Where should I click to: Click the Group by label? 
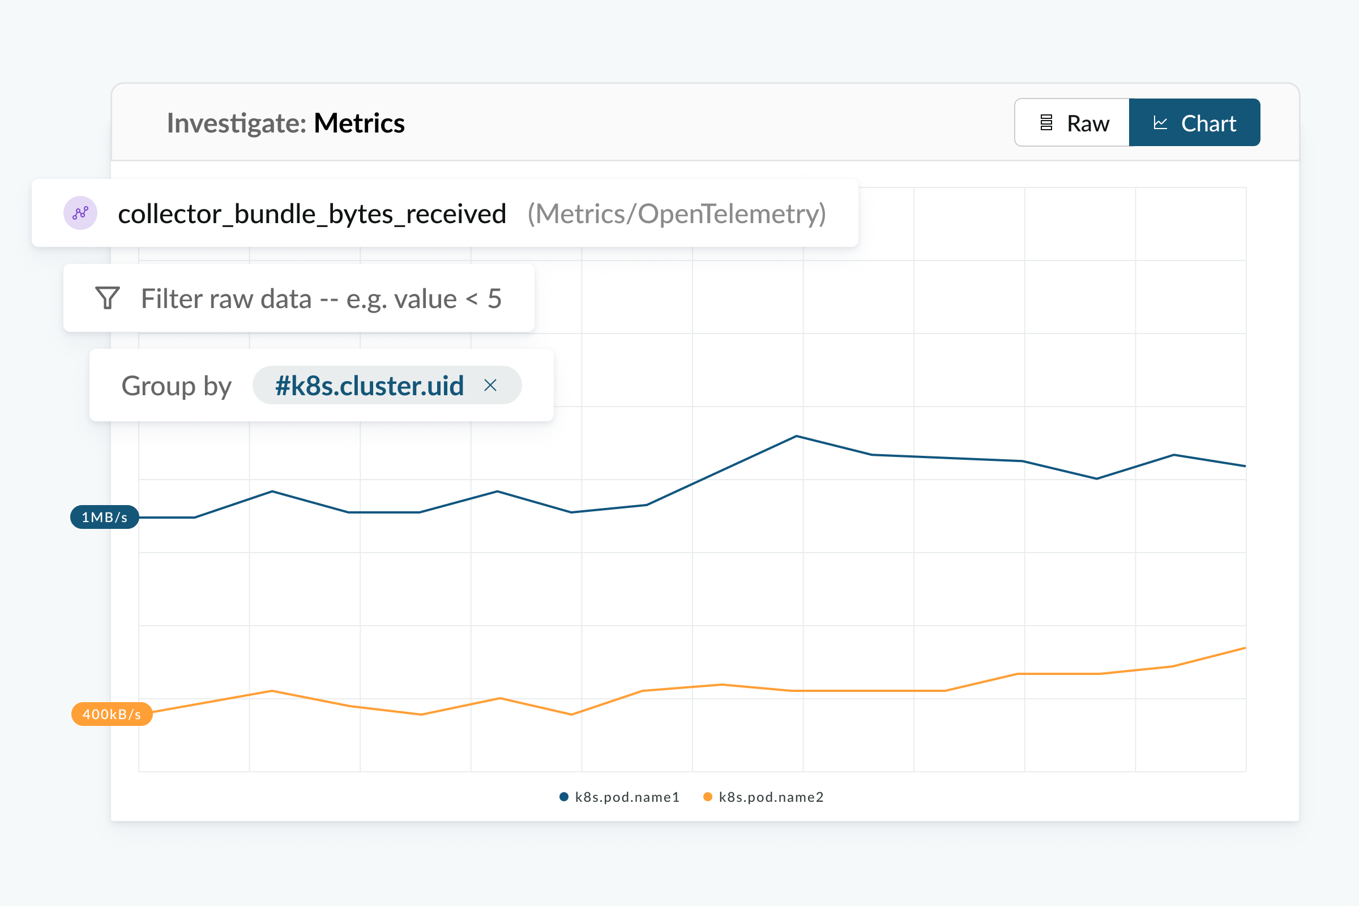[176, 386]
